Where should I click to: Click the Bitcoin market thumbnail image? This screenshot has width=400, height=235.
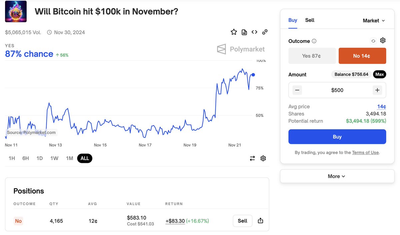pos(16,12)
